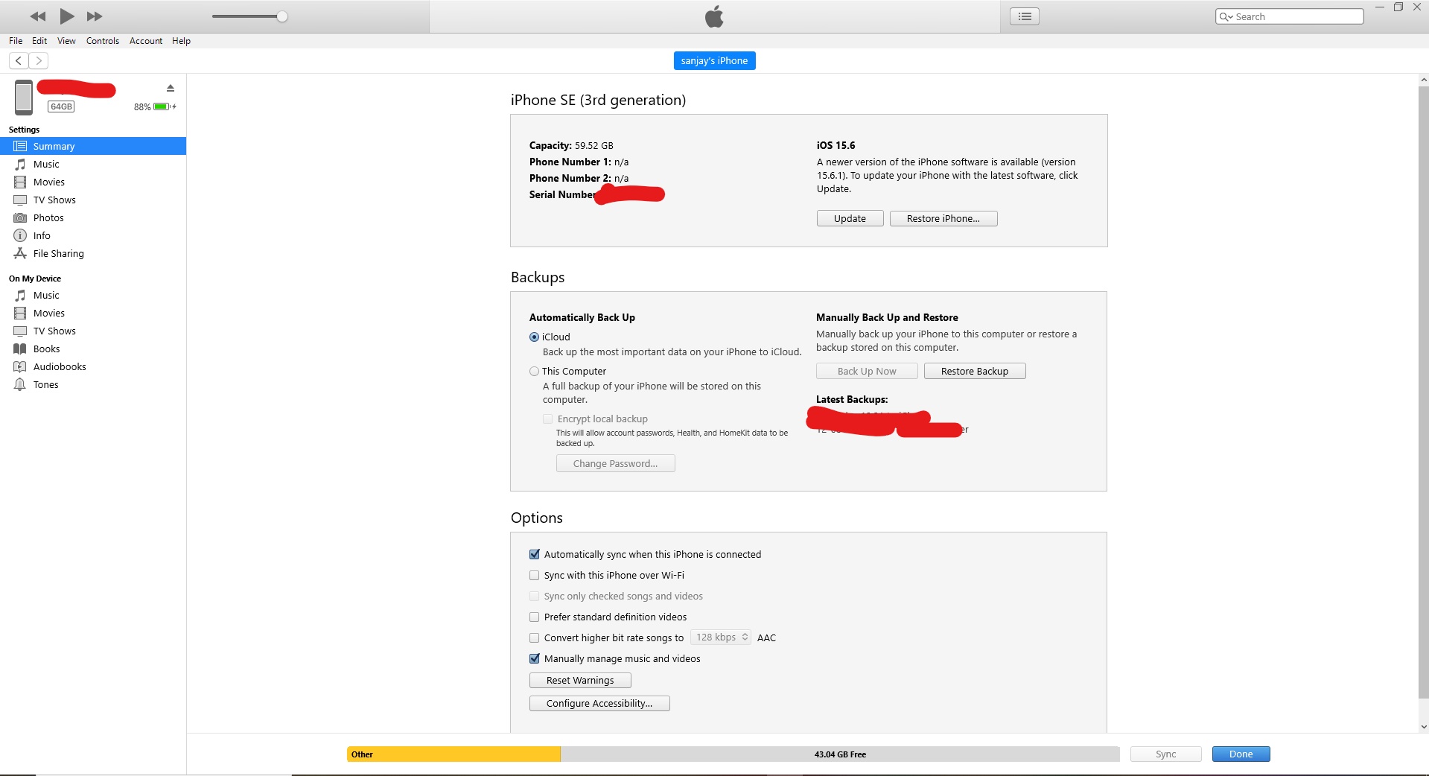Click the battery indicator icon

point(162,106)
